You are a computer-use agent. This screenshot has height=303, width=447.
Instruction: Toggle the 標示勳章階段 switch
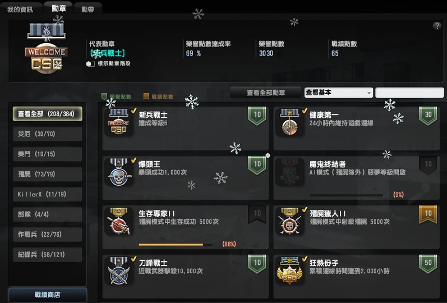90,63
